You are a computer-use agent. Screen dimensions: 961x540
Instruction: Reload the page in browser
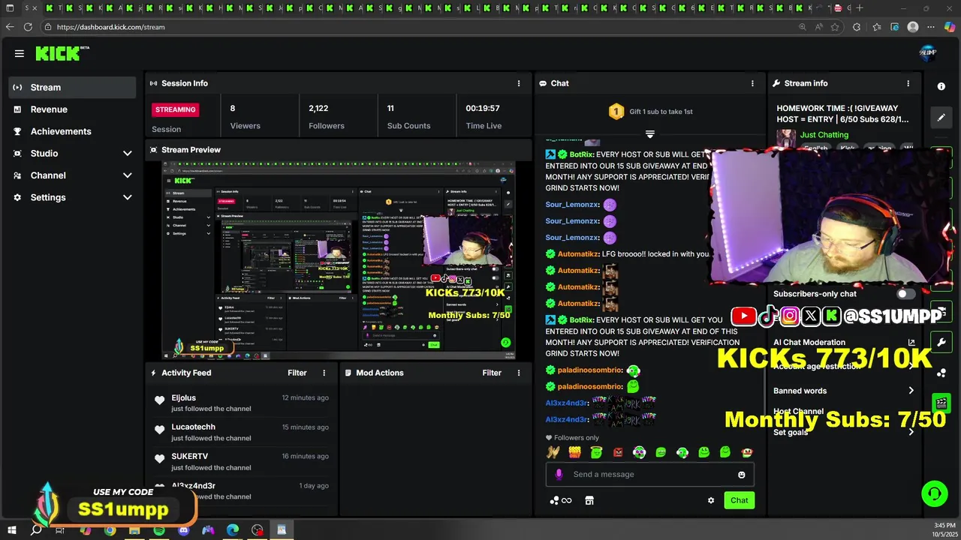(28, 27)
